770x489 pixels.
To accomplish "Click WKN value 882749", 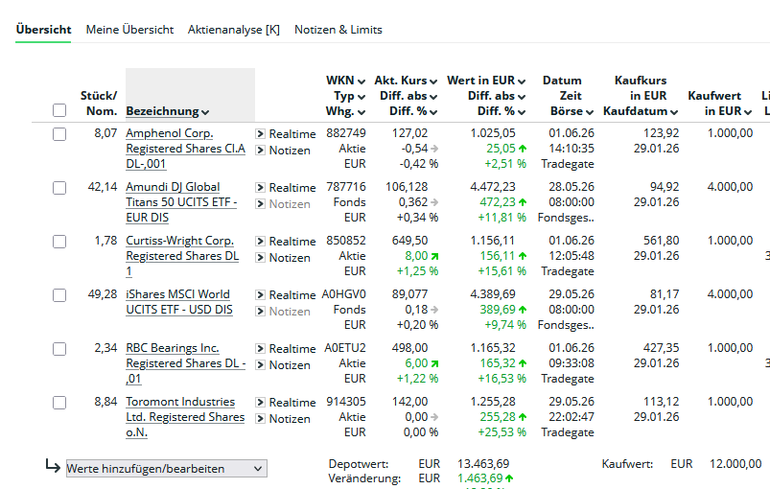I will (x=346, y=133).
